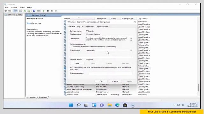Switch to the Log On tab
The width and height of the screenshot is (204, 114).
pyautogui.click(x=80, y=27)
